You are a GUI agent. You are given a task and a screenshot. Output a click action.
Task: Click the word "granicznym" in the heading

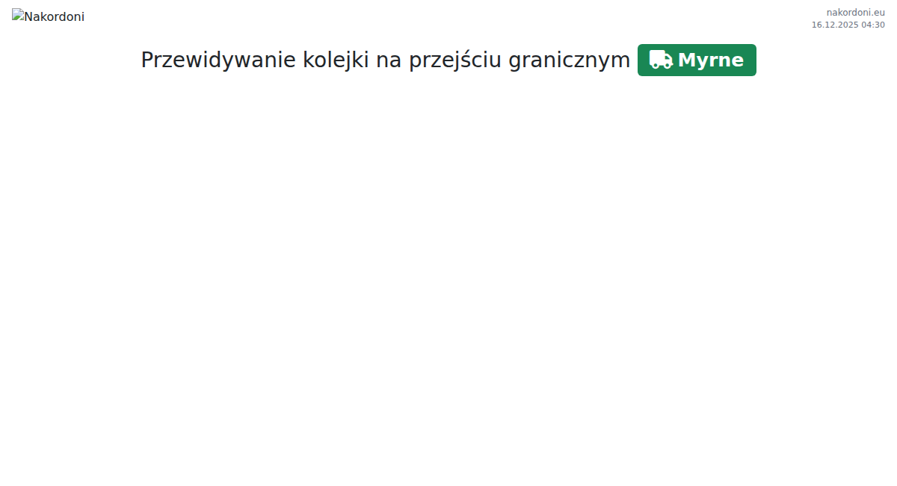569,60
